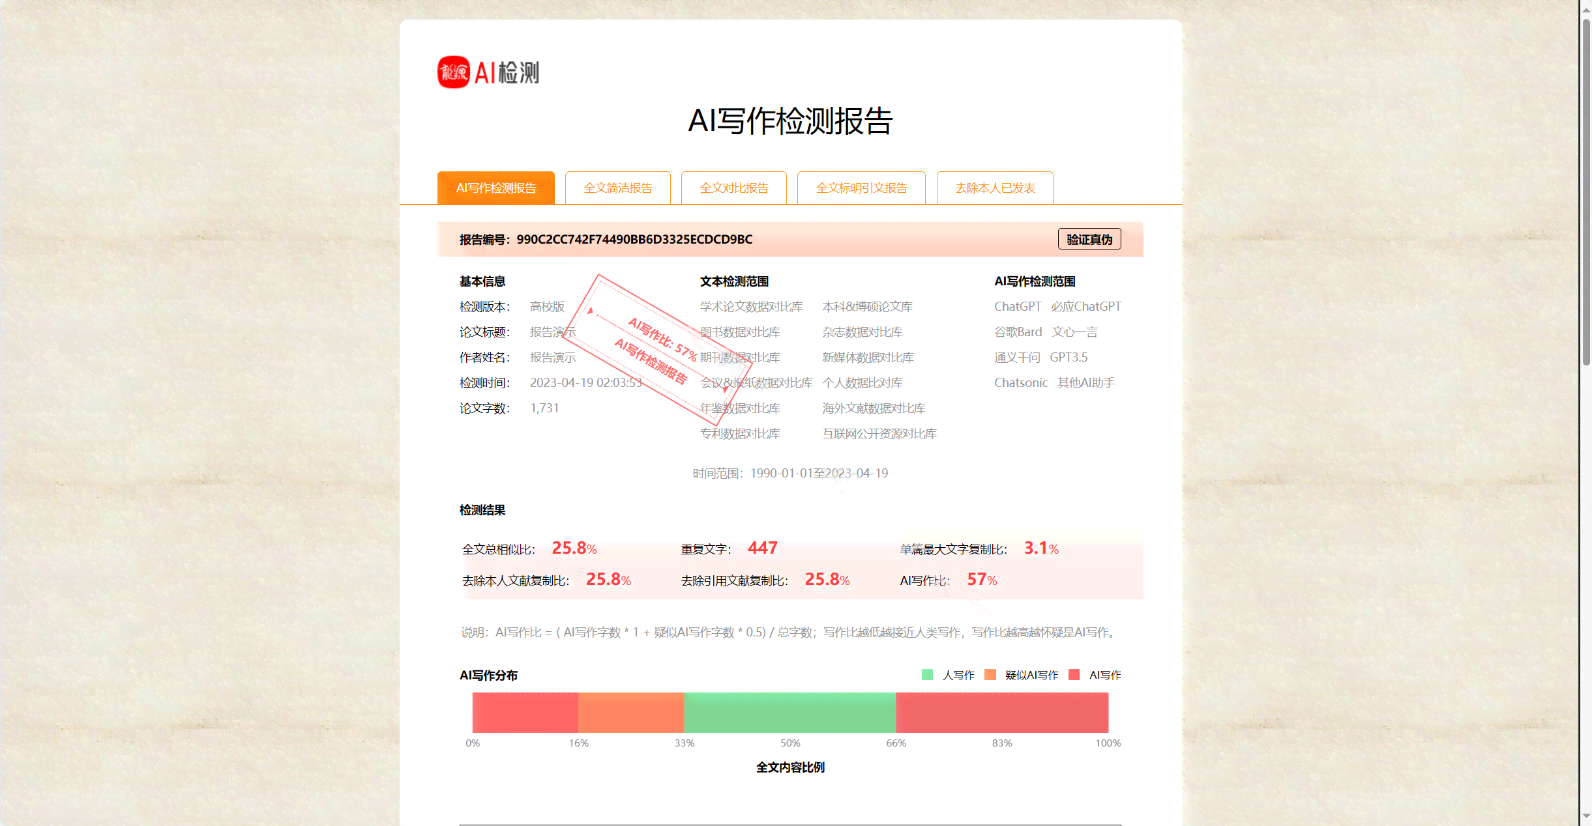Click the scrollbar down arrow

point(1586,816)
